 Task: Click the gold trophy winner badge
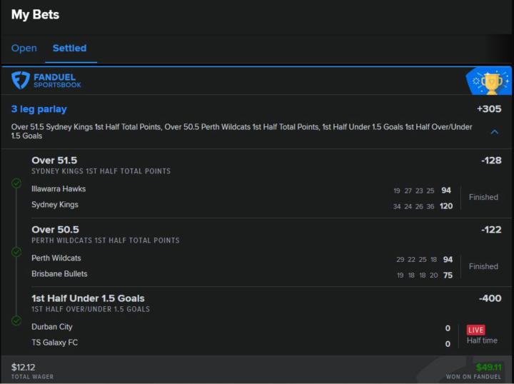tap(491, 82)
